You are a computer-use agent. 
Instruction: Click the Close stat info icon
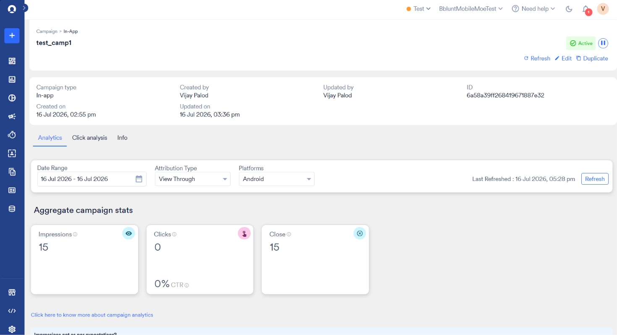point(289,234)
